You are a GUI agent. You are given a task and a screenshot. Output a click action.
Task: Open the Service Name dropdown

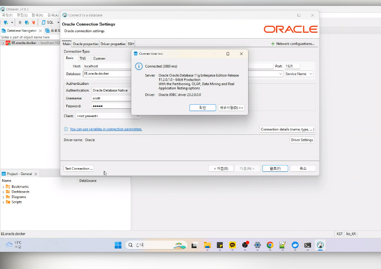299,74
